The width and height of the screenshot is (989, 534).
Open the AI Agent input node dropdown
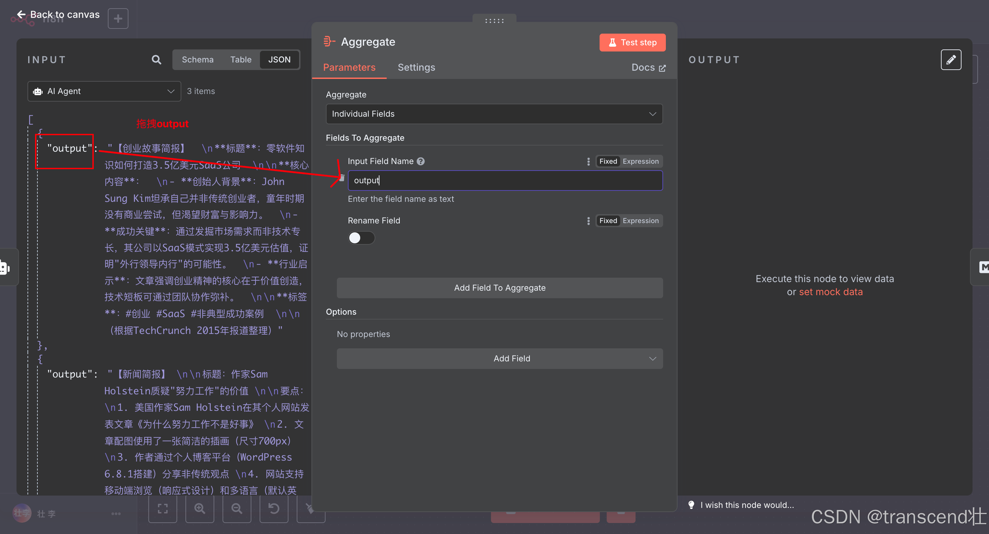(104, 91)
